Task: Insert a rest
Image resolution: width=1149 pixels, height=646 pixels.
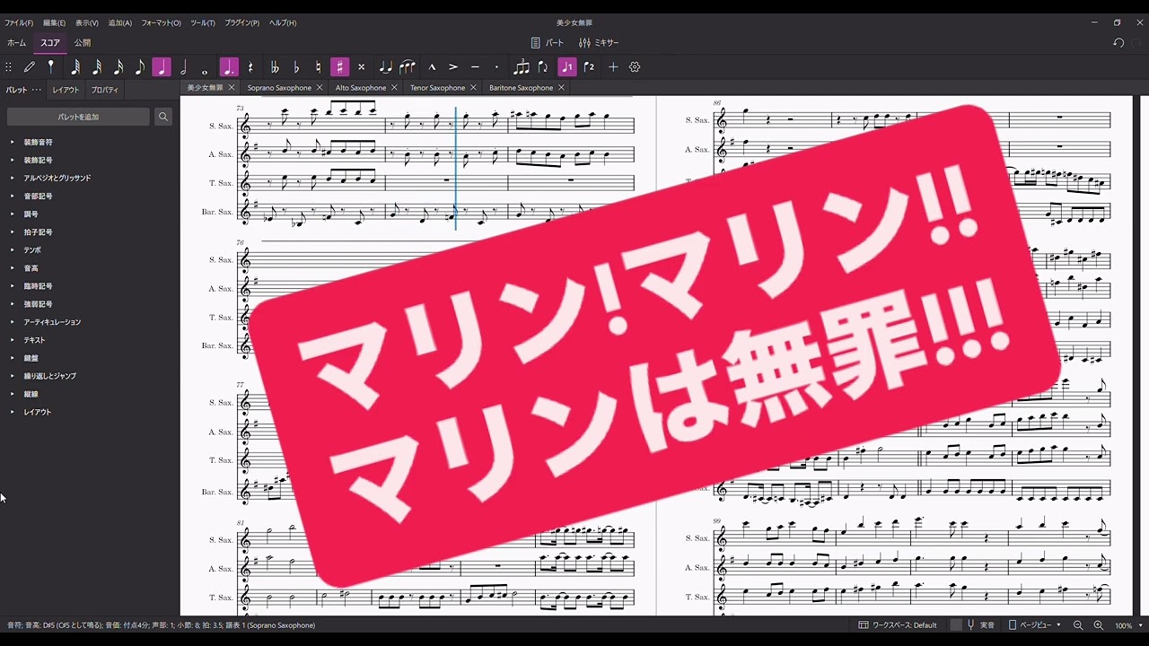Action: [x=250, y=67]
